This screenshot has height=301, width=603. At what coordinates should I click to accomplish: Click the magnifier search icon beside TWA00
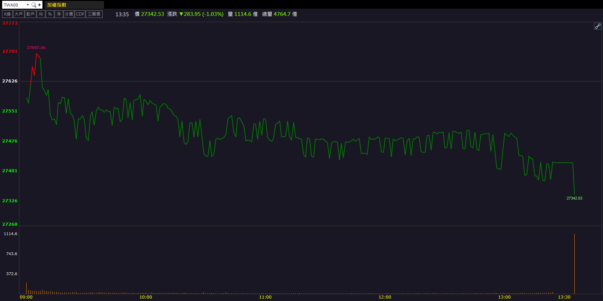34,5
